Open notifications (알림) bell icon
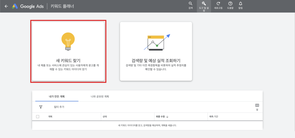This screenshot has width=295, height=138. 241,4
